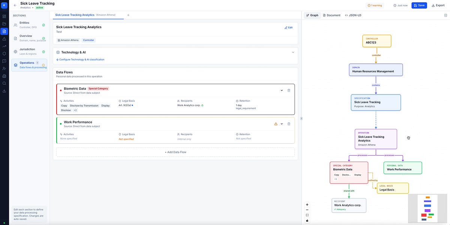Open the Jurisdiction section
The height and width of the screenshot is (225, 450).
[29, 51]
